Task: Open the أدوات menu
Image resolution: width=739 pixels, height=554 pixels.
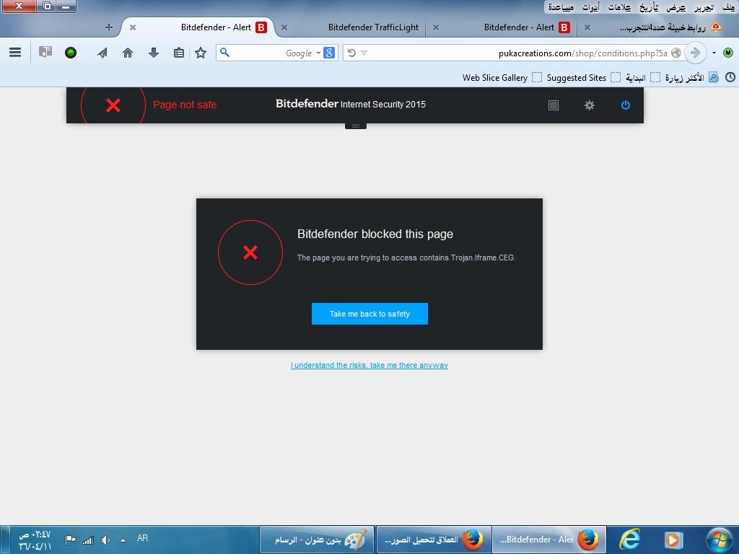Action: pyautogui.click(x=590, y=7)
